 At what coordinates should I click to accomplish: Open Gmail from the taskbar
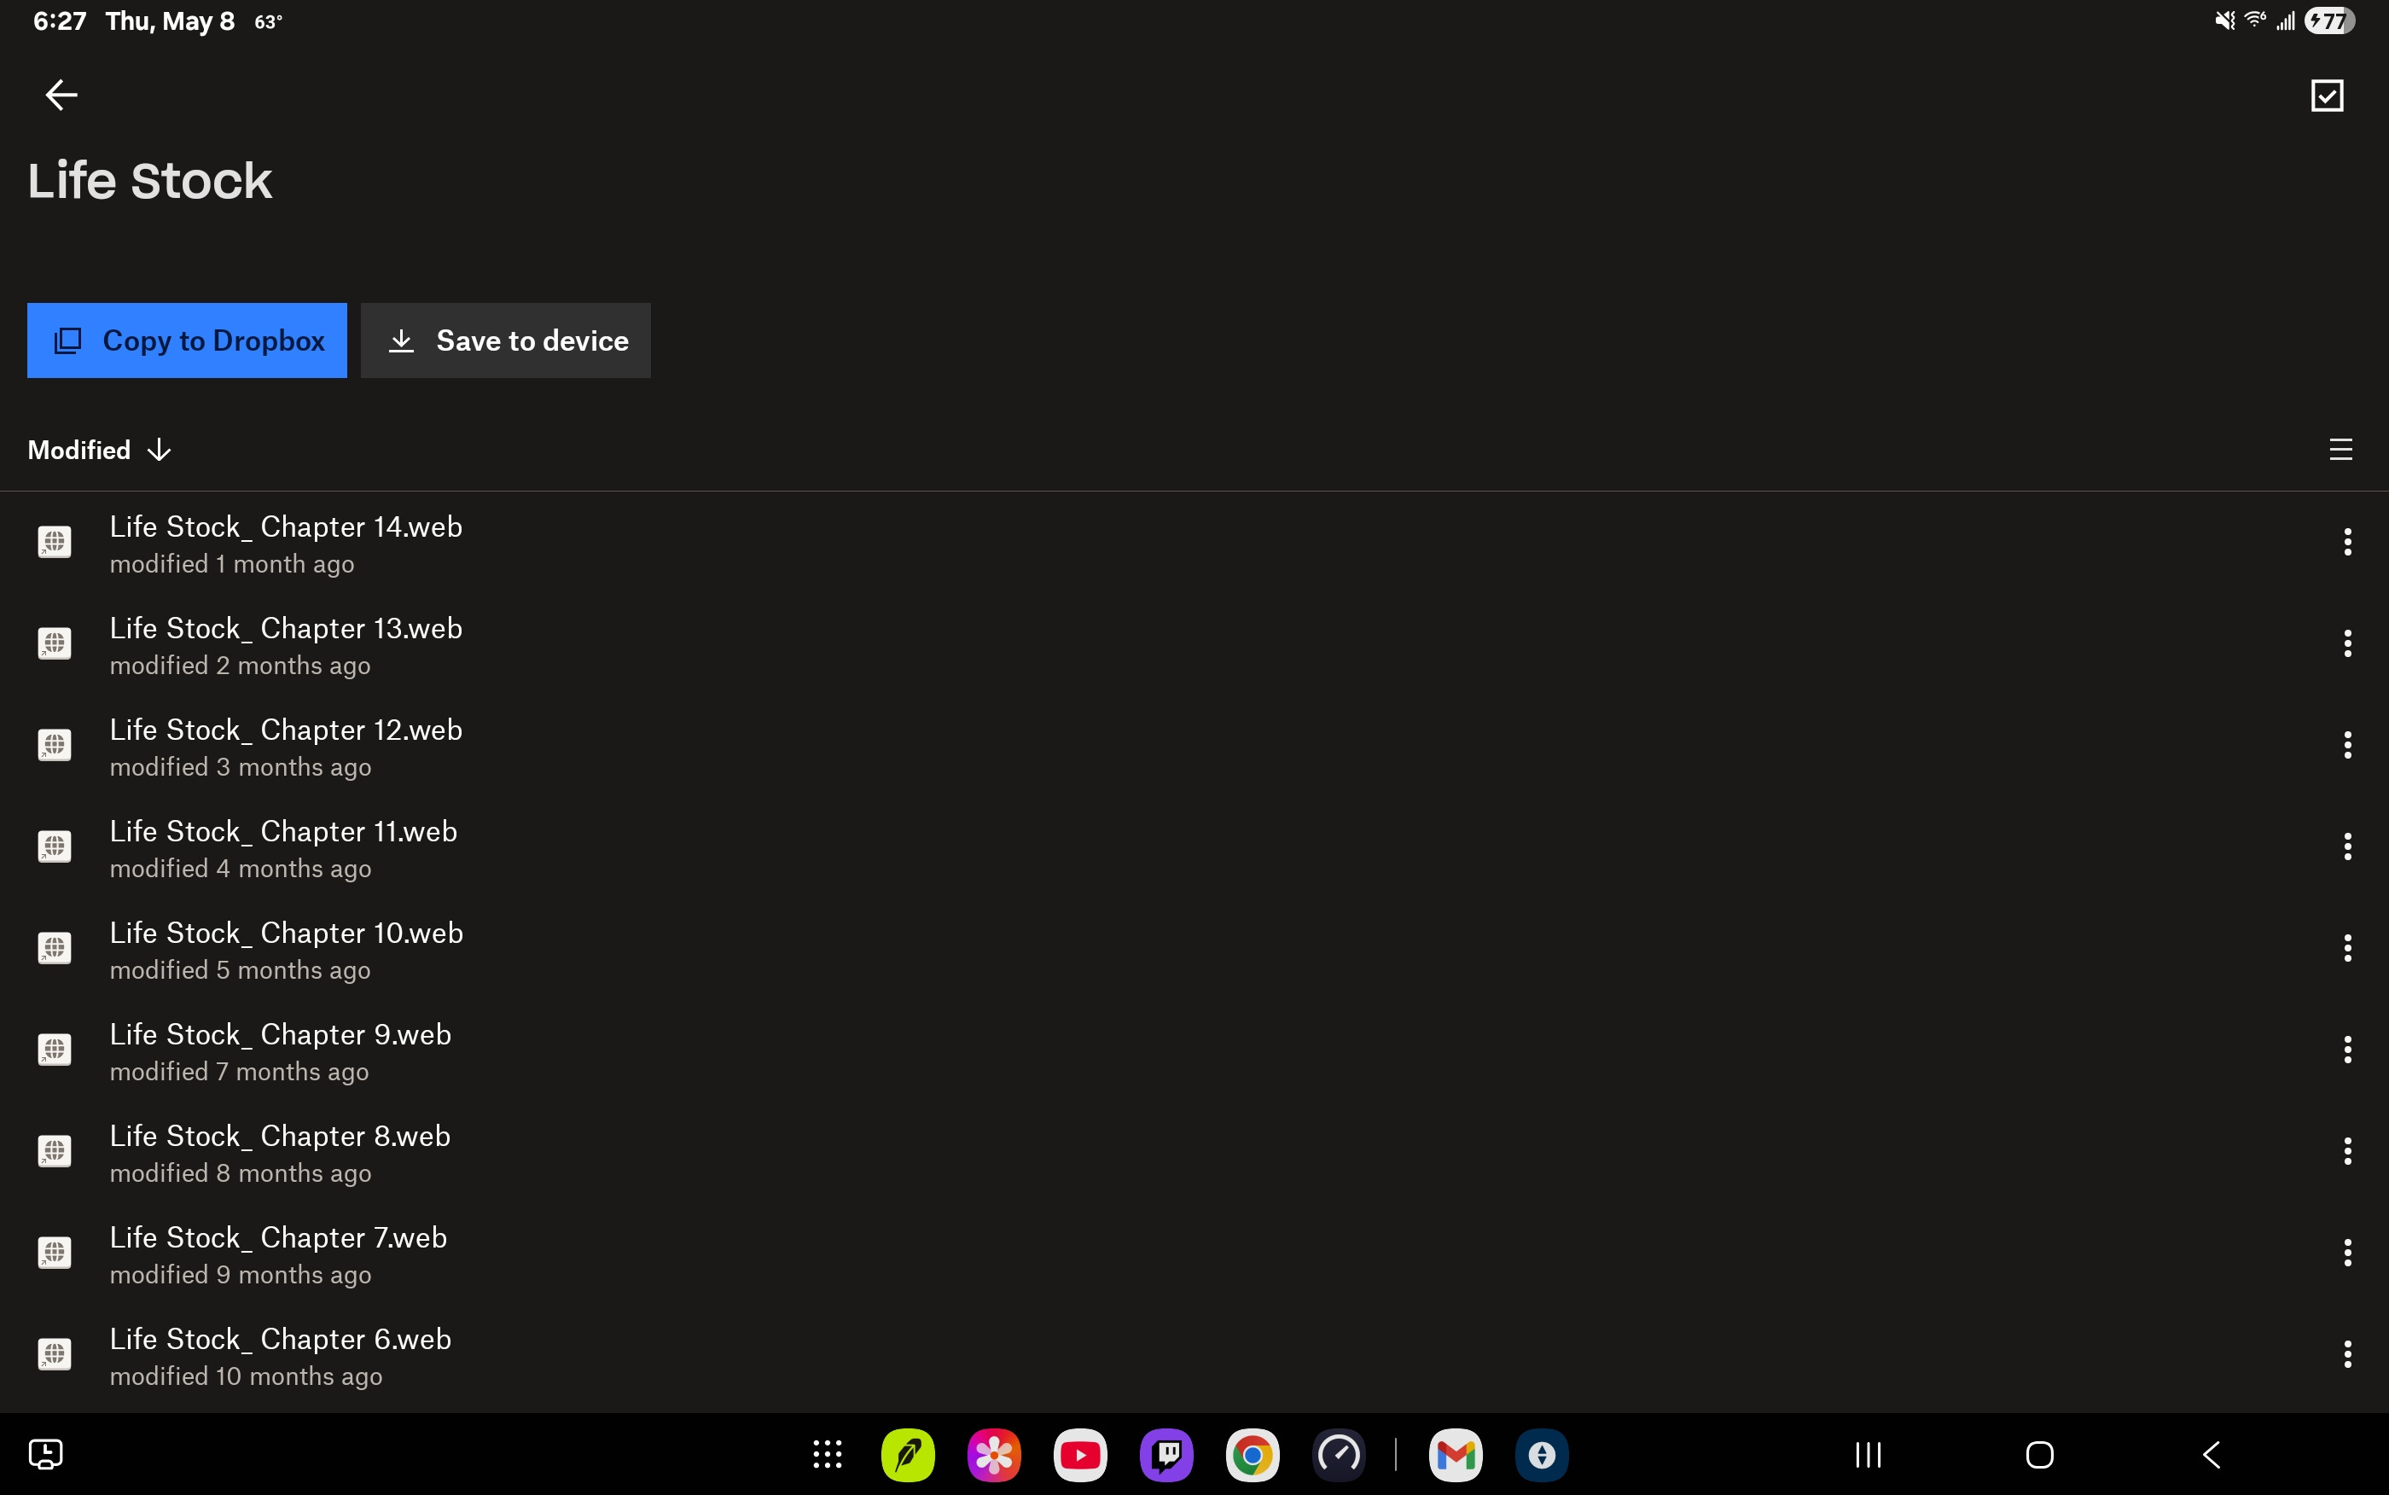pyautogui.click(x=1455, y=1454)
